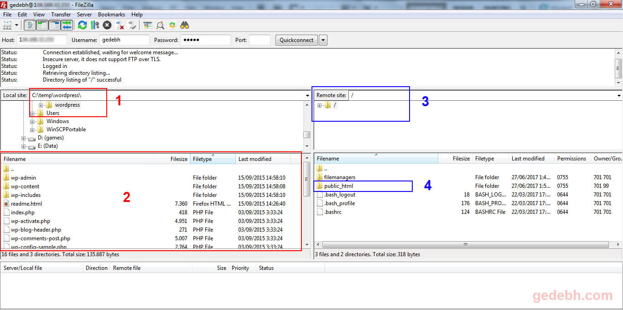623x310 pixels.
Task: Sort local files by Filesize column
Action: (x=171, y=159)
